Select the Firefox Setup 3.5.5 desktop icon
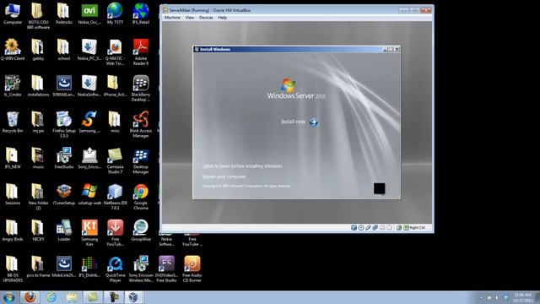 [64, 124]
